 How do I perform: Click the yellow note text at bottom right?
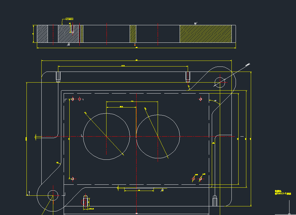(x=283, y=192)
